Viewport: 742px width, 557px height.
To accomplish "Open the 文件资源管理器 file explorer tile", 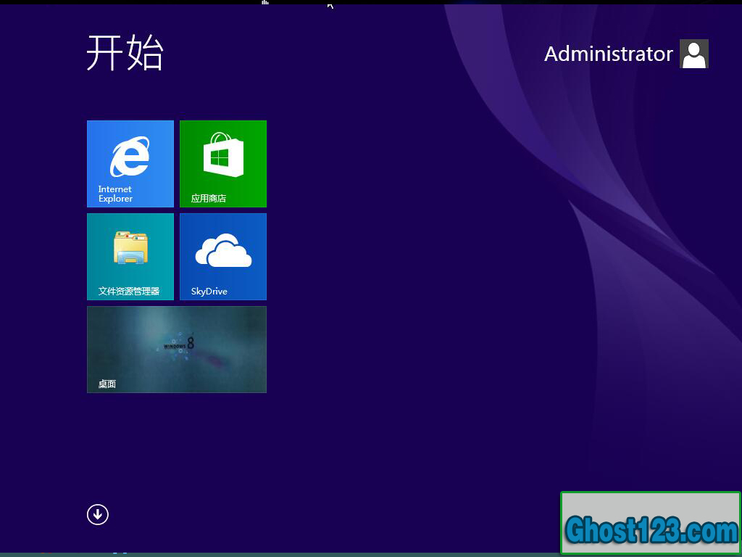I will [x=130, y=257].
